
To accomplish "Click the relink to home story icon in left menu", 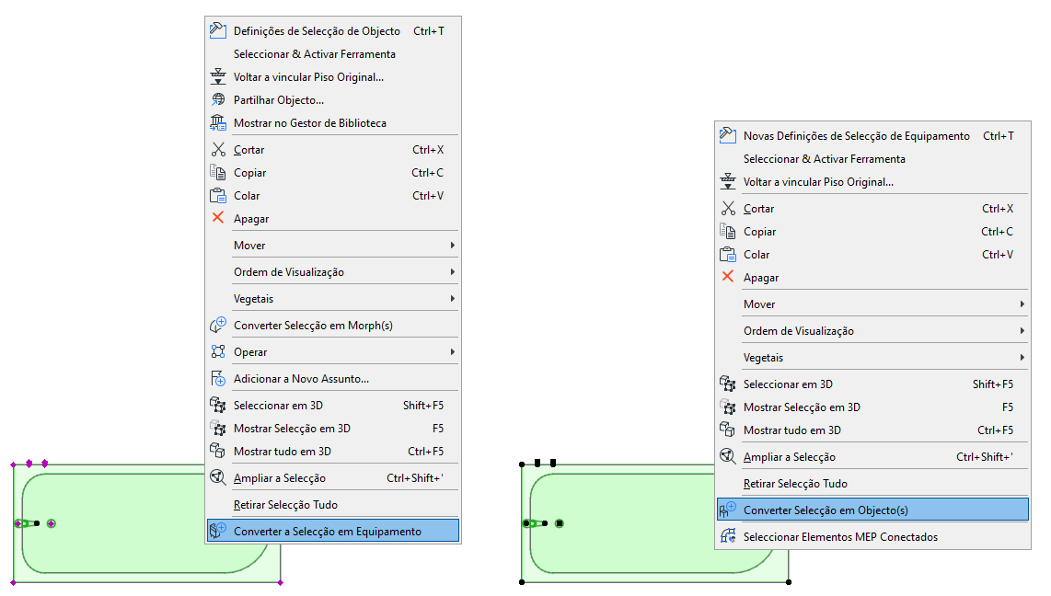I will coord(218,76).
